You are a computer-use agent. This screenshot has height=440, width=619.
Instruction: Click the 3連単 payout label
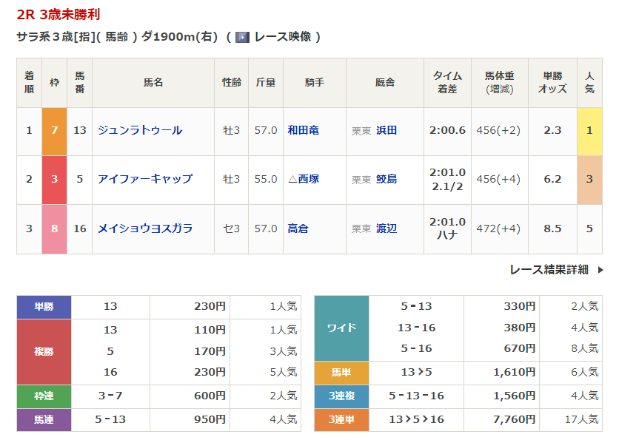(x=341, y=420)
